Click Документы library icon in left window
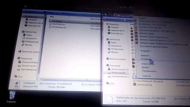The width and height of the screenshot is (190, 107). tap(24, 38)
